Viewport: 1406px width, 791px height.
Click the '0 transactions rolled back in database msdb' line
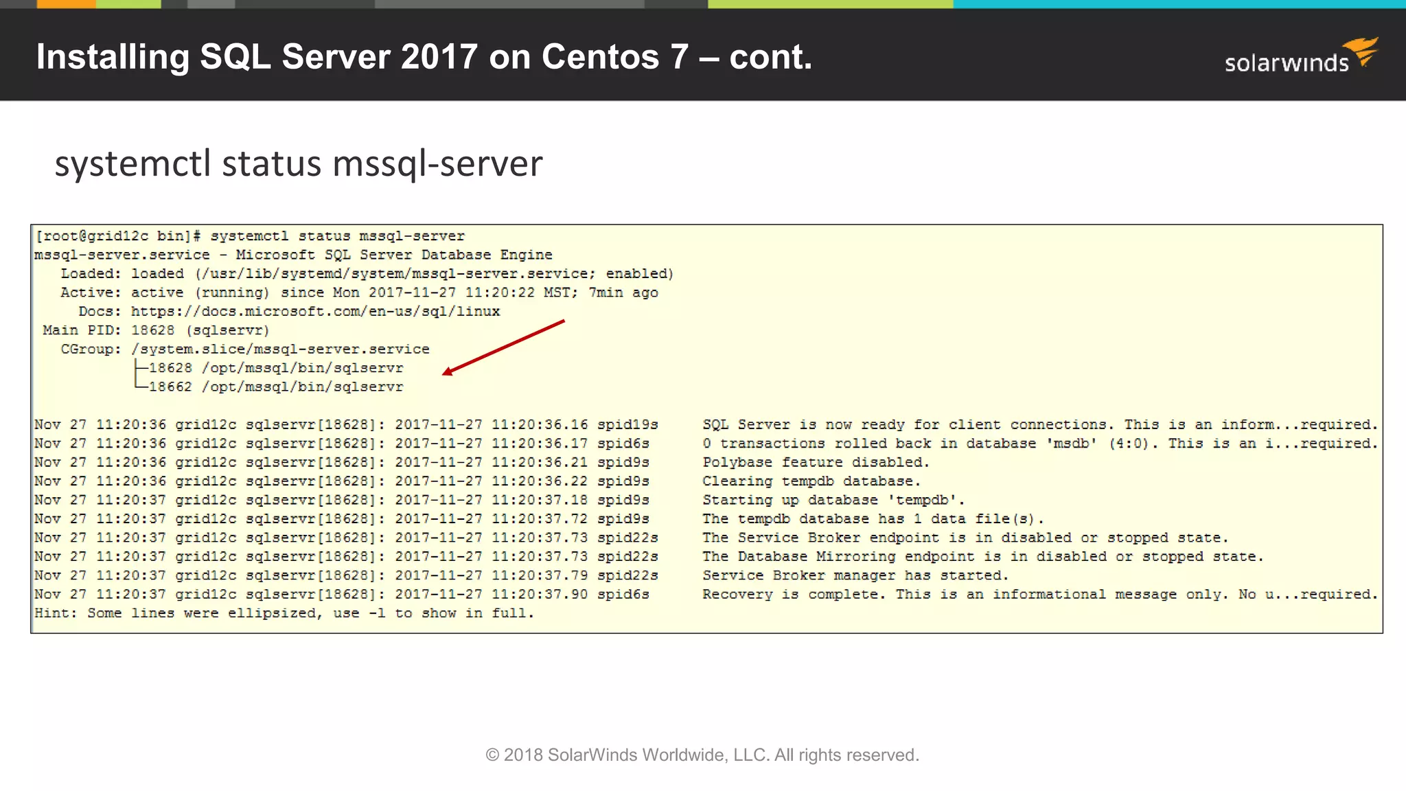coord(706,444)
